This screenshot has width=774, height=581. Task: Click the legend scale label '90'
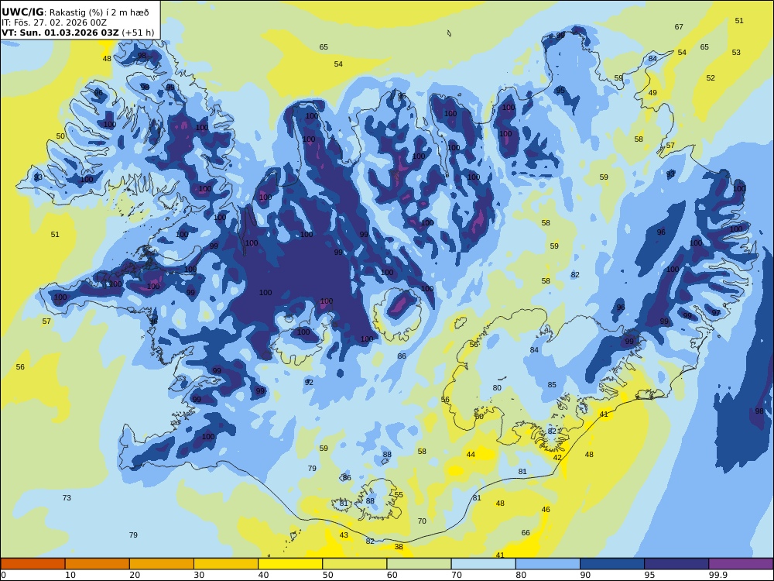click(585, 575)
